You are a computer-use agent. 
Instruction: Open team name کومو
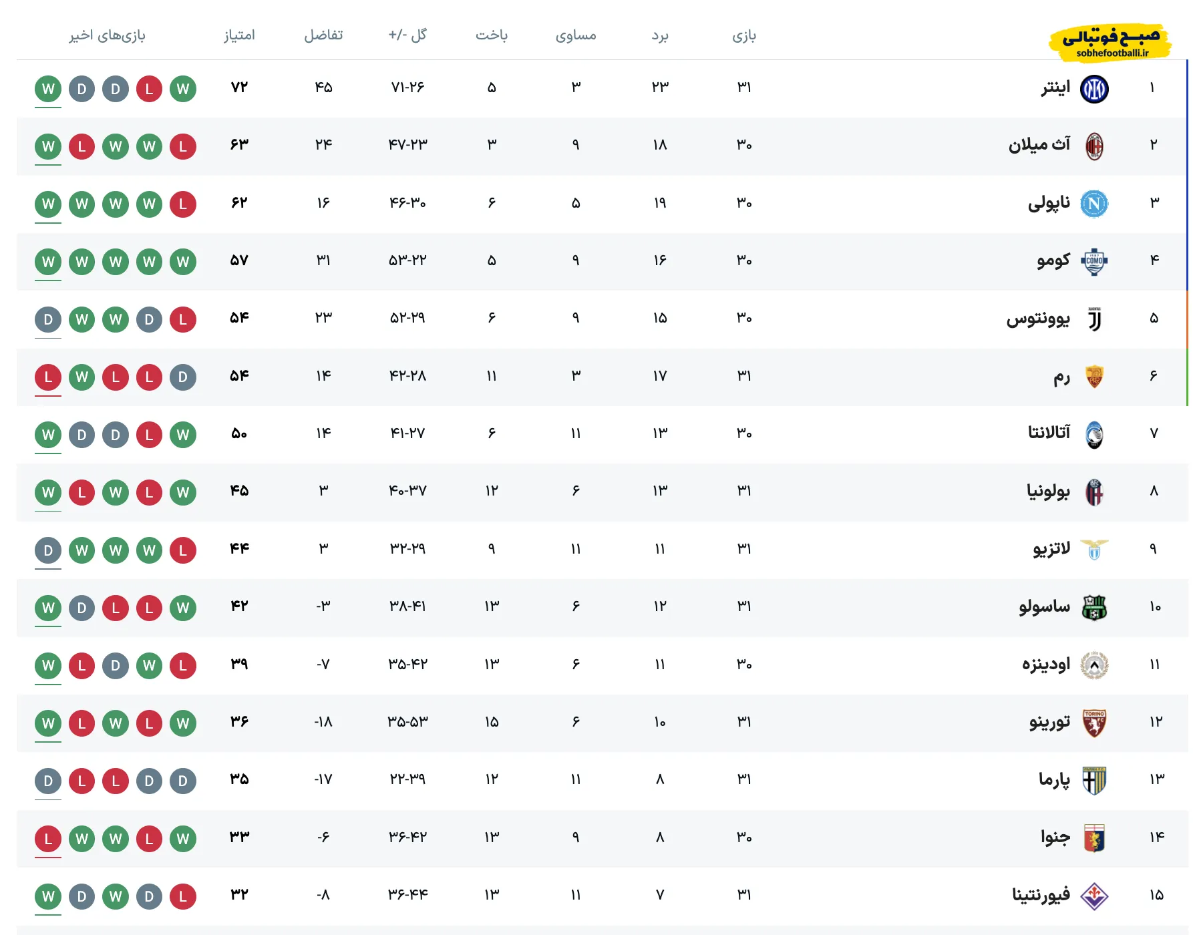click(x=1053, y=260)
